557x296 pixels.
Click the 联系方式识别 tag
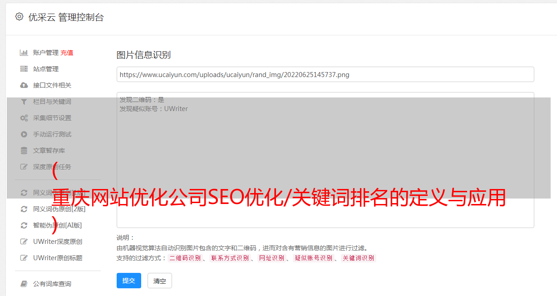click(230, 258)
